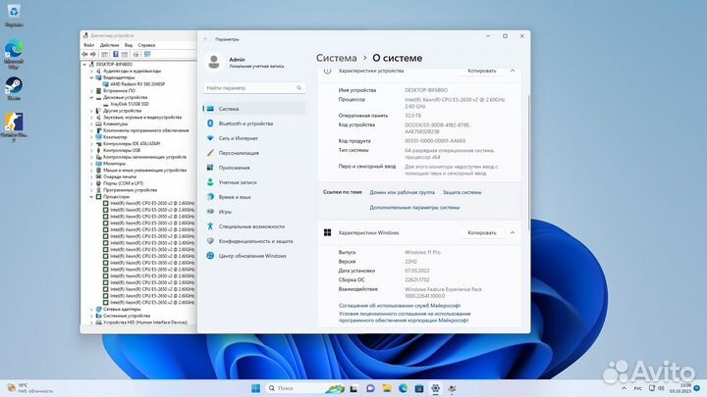Select the Устройства HID tree item

tap(144, 323)
